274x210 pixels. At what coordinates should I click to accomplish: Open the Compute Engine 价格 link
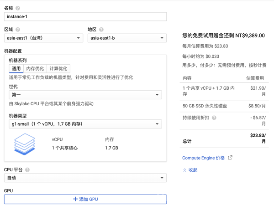click(203, 158)
